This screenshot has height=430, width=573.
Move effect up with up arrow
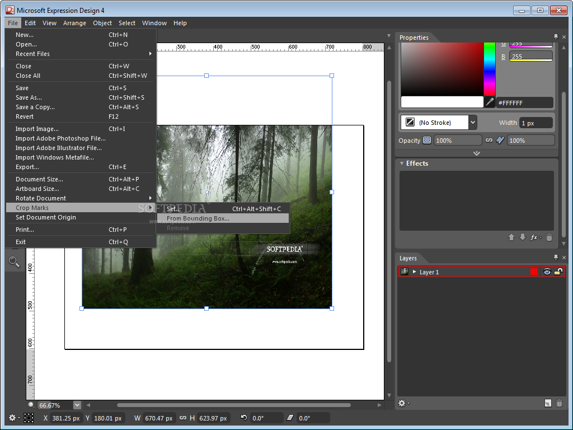[x=511, y=237]
